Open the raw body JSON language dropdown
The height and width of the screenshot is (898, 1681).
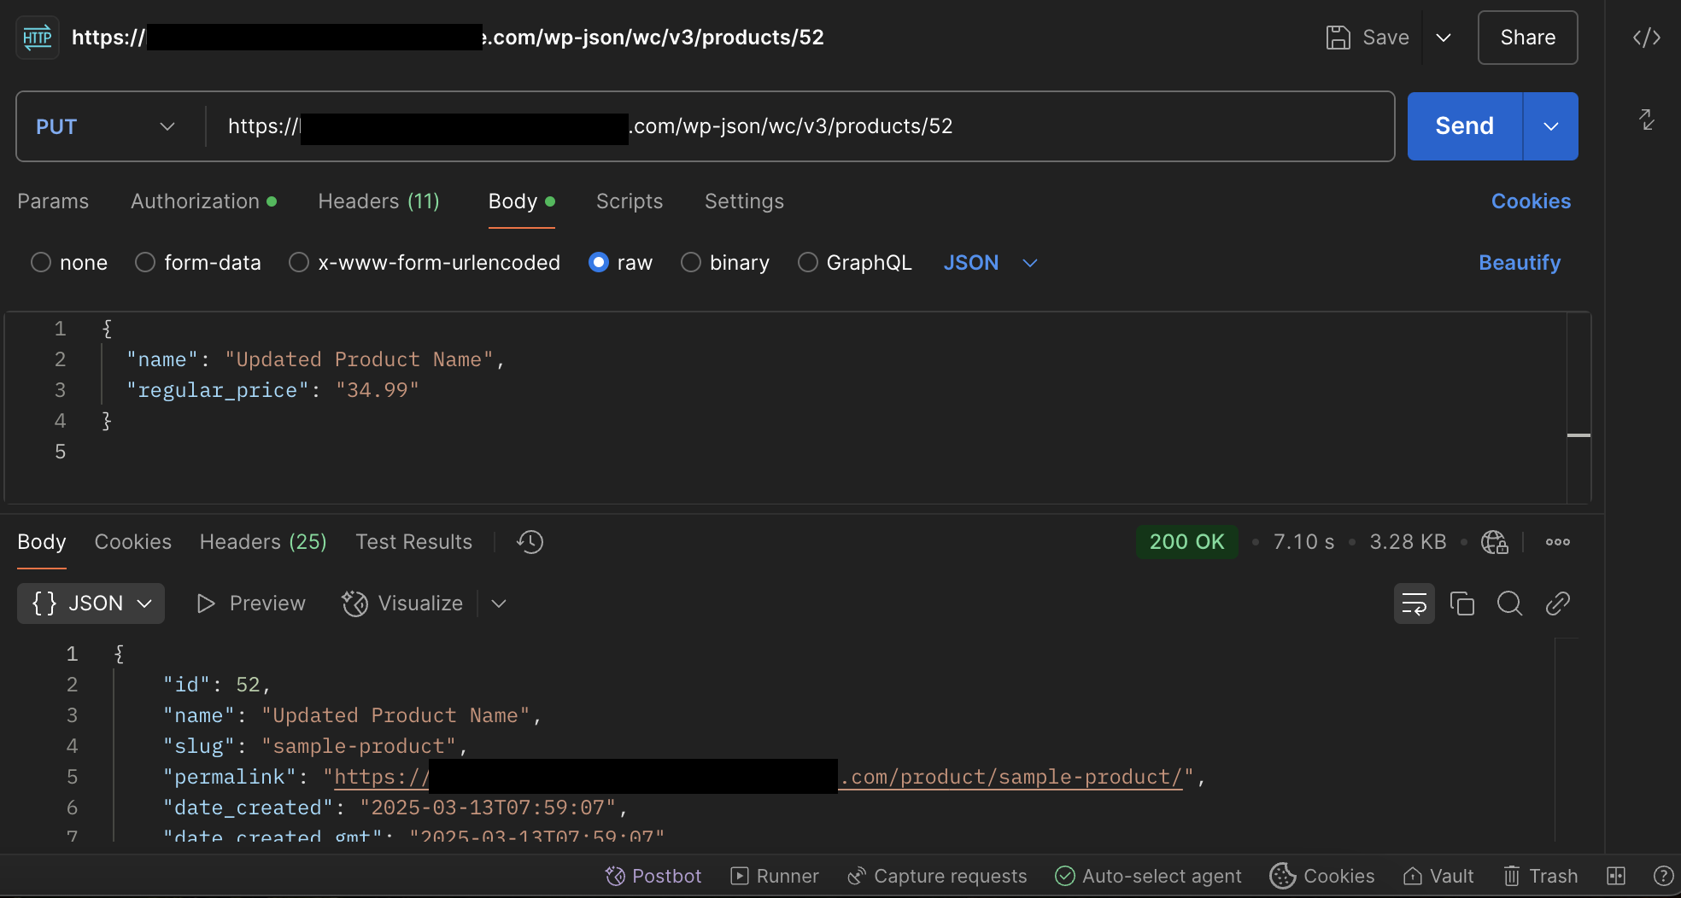tap(991, 262)
